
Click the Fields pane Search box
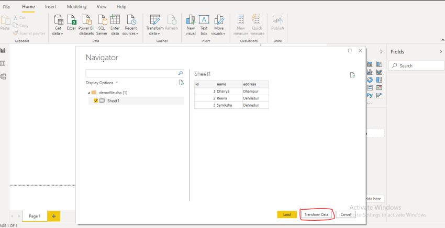(x=416, y=65)
